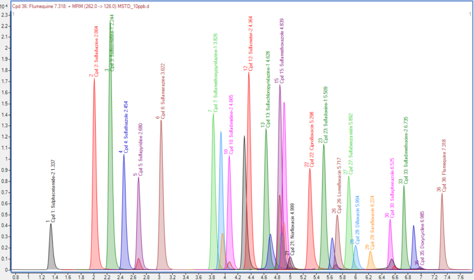Screen dimensions: 474x280
Task: Click the 7.6 tick on the x-axis
Action: click(461, 276)
